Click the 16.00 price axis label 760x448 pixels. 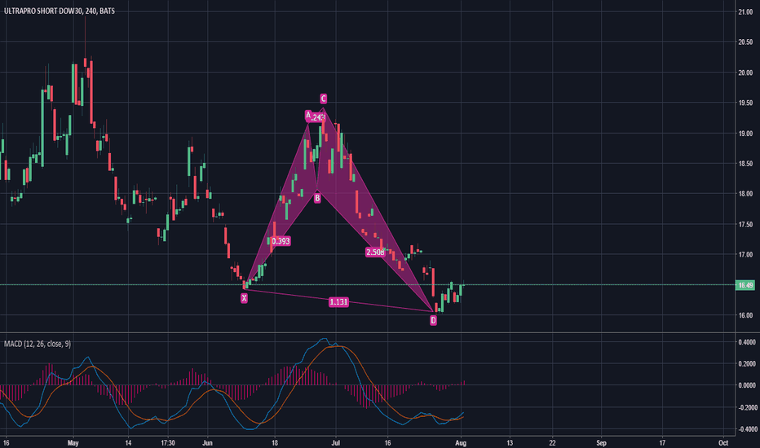tap(745, 315)
